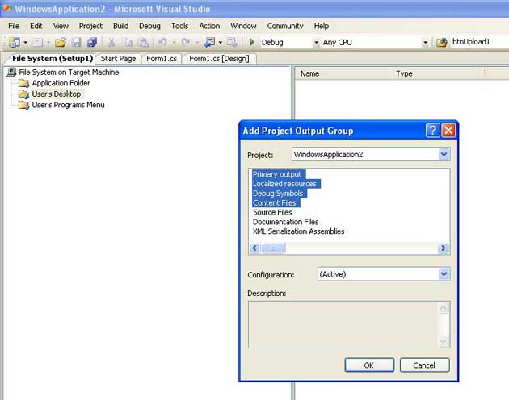Image resolution: width=509 pixels, height=400 pixels.
Task: Open the New Project icon's dropdown arrow
Action: pos(25,43)
